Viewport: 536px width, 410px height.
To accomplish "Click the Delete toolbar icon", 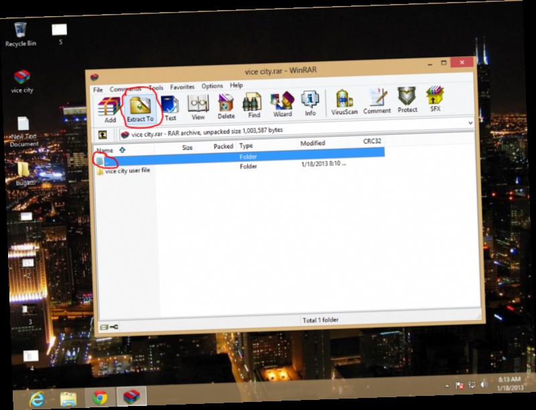I will point(226,107).
